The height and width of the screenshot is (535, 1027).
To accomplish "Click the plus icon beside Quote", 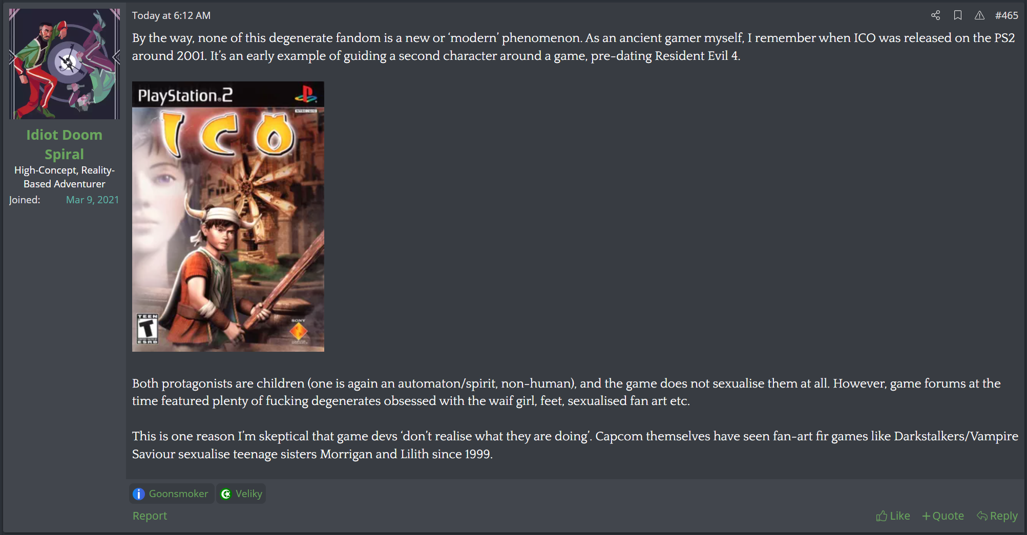I will [926, 516].
